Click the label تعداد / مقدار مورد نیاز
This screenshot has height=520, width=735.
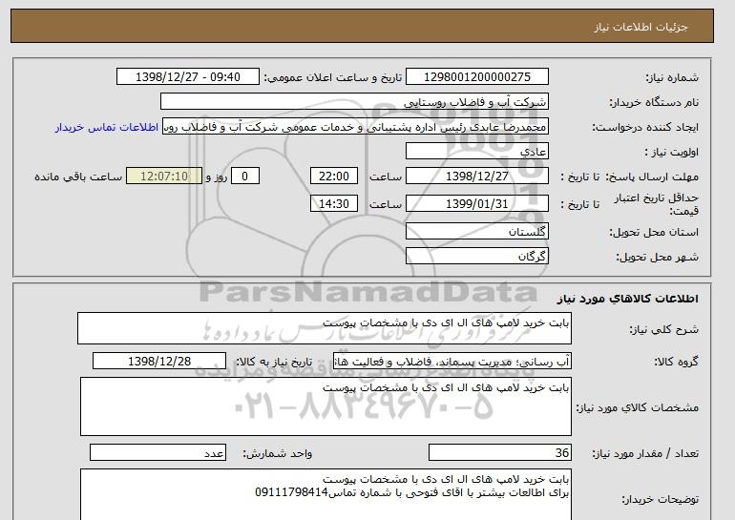645,453
